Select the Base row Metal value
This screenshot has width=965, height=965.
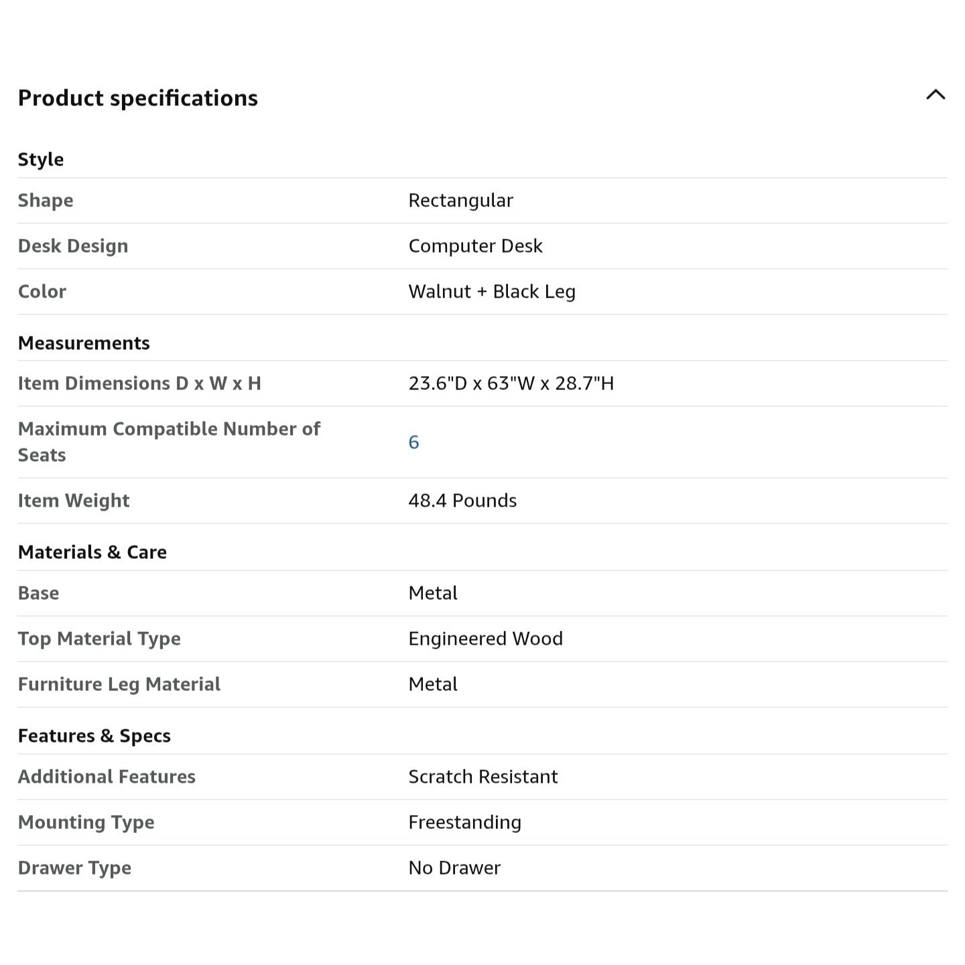coord(433,593)
